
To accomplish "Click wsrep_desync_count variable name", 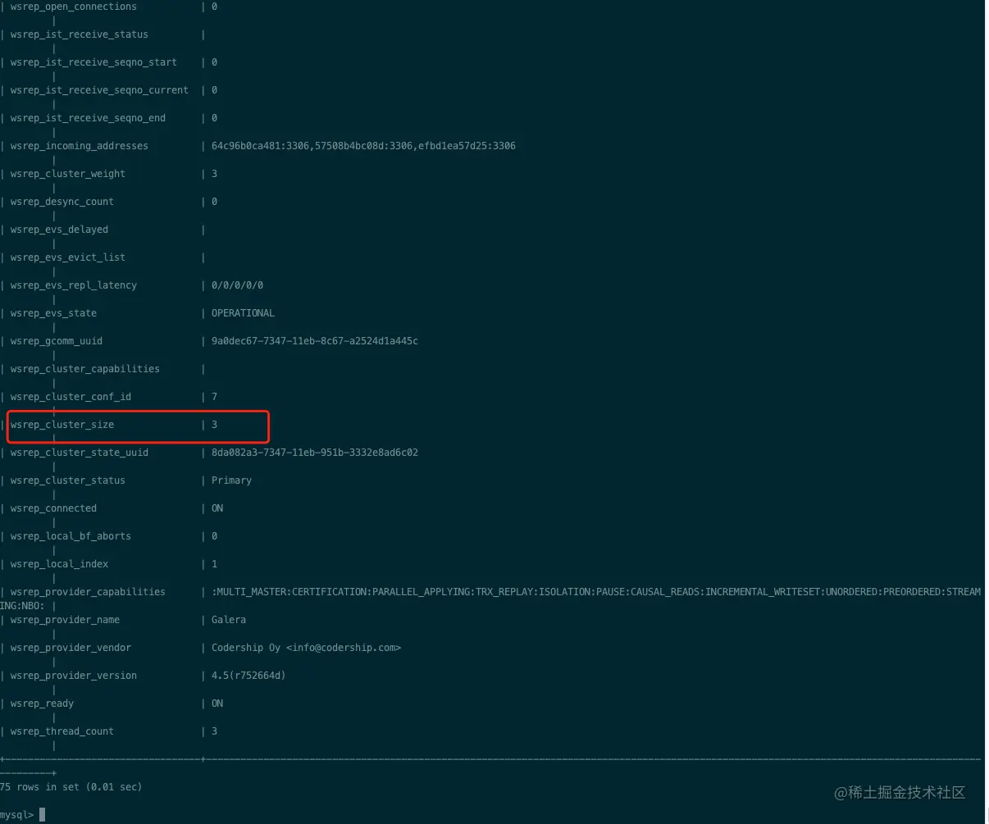I will pos(62,202).
